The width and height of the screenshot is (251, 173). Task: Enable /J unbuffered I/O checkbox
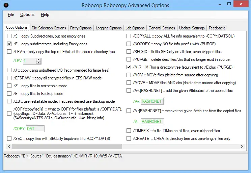[x=9, y=70]
